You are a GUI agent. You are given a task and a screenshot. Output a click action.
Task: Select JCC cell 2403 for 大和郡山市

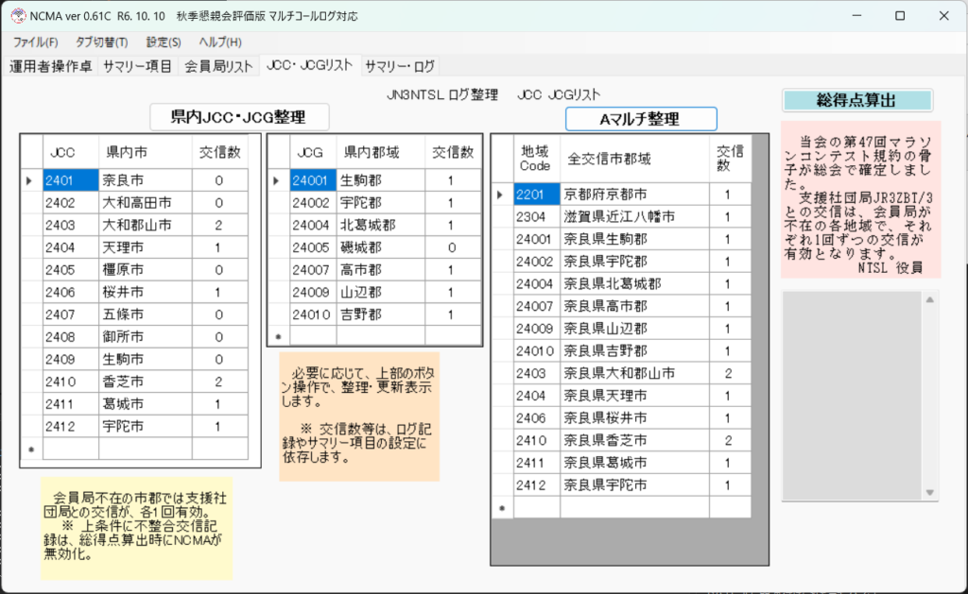point(71,225)
